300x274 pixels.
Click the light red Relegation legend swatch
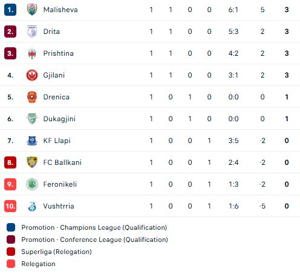click(11, 264)
